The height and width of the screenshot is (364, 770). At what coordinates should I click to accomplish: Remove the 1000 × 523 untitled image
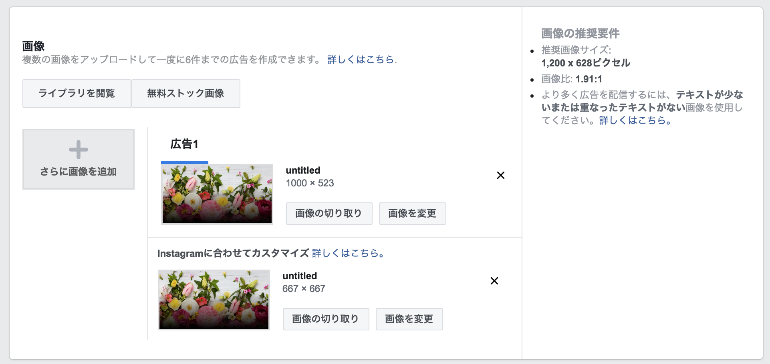[x=500, y=175]
